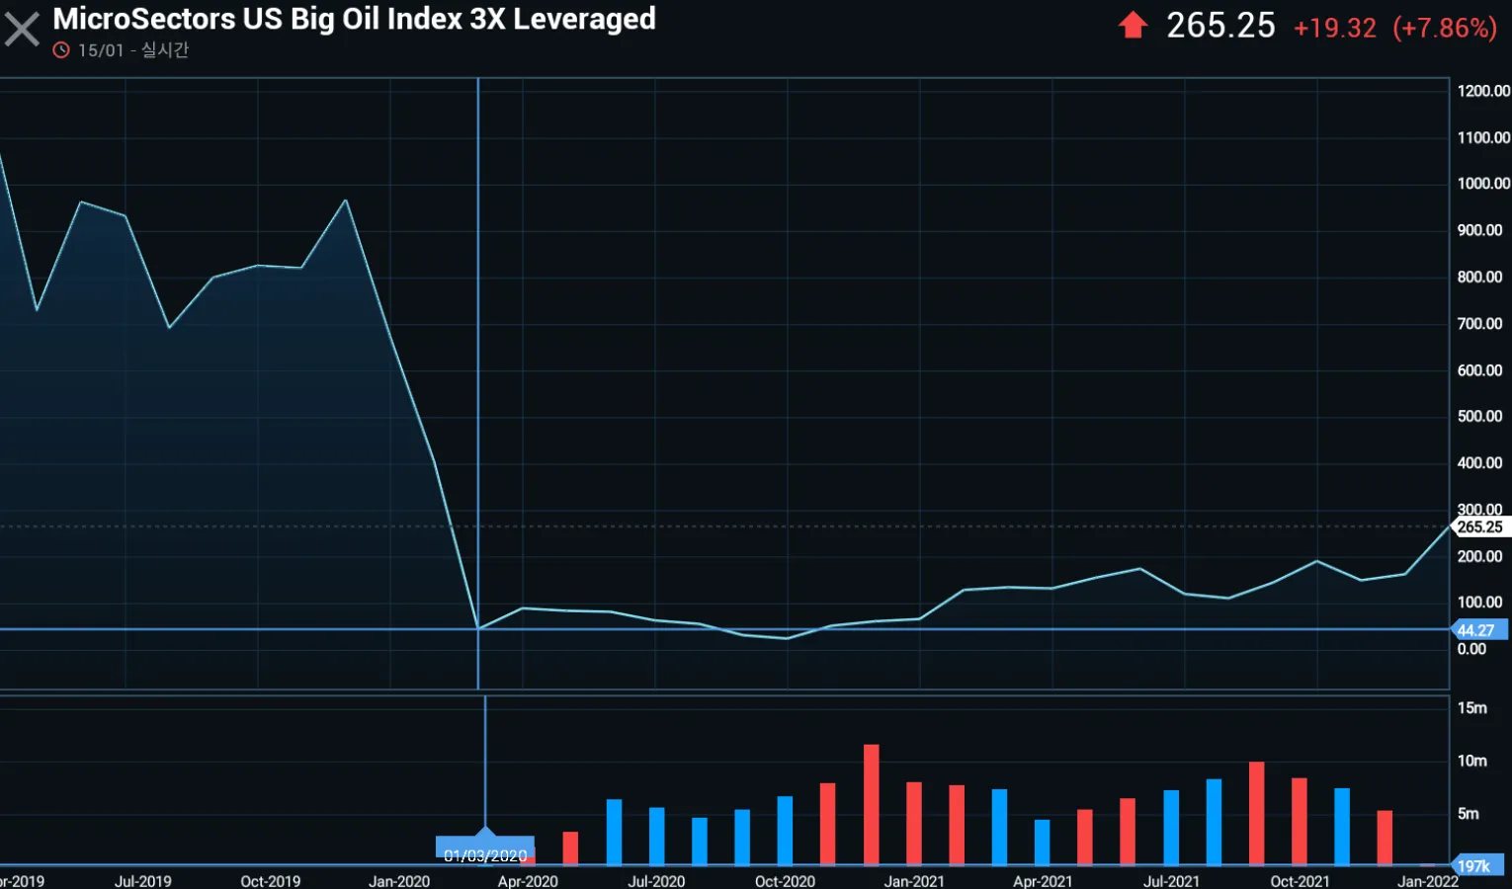Click the Jul-2021 date axis label
1512x889 pixels.
pos(1171,881)
